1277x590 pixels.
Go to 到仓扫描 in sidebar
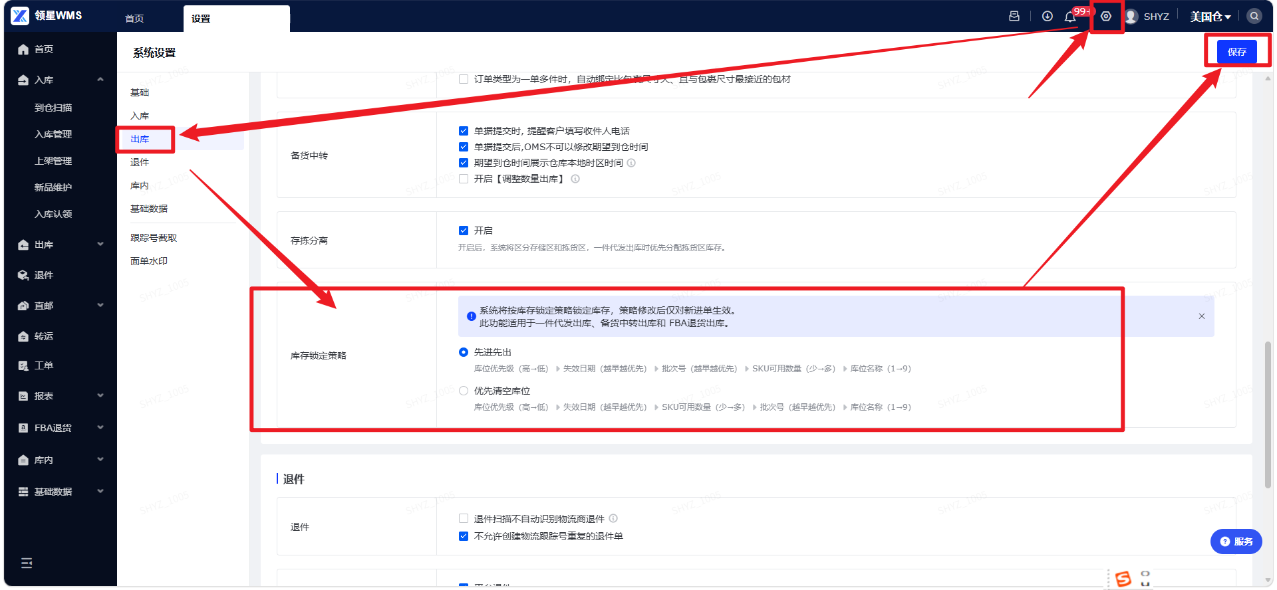point(53,108)
